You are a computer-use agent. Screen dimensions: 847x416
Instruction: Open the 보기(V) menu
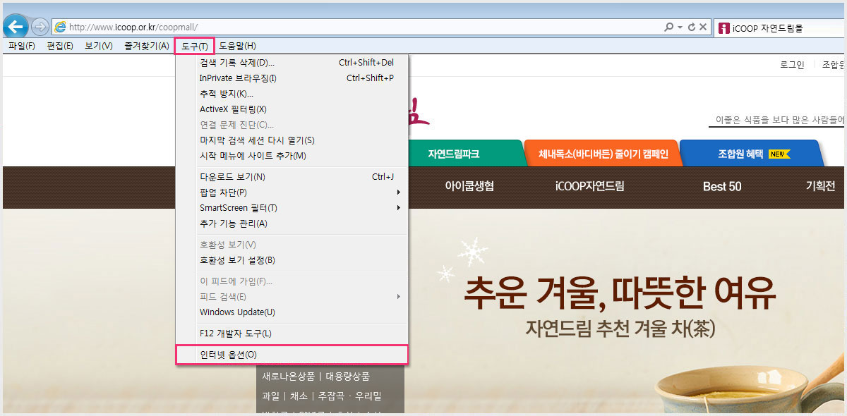[x=99, y=47]
